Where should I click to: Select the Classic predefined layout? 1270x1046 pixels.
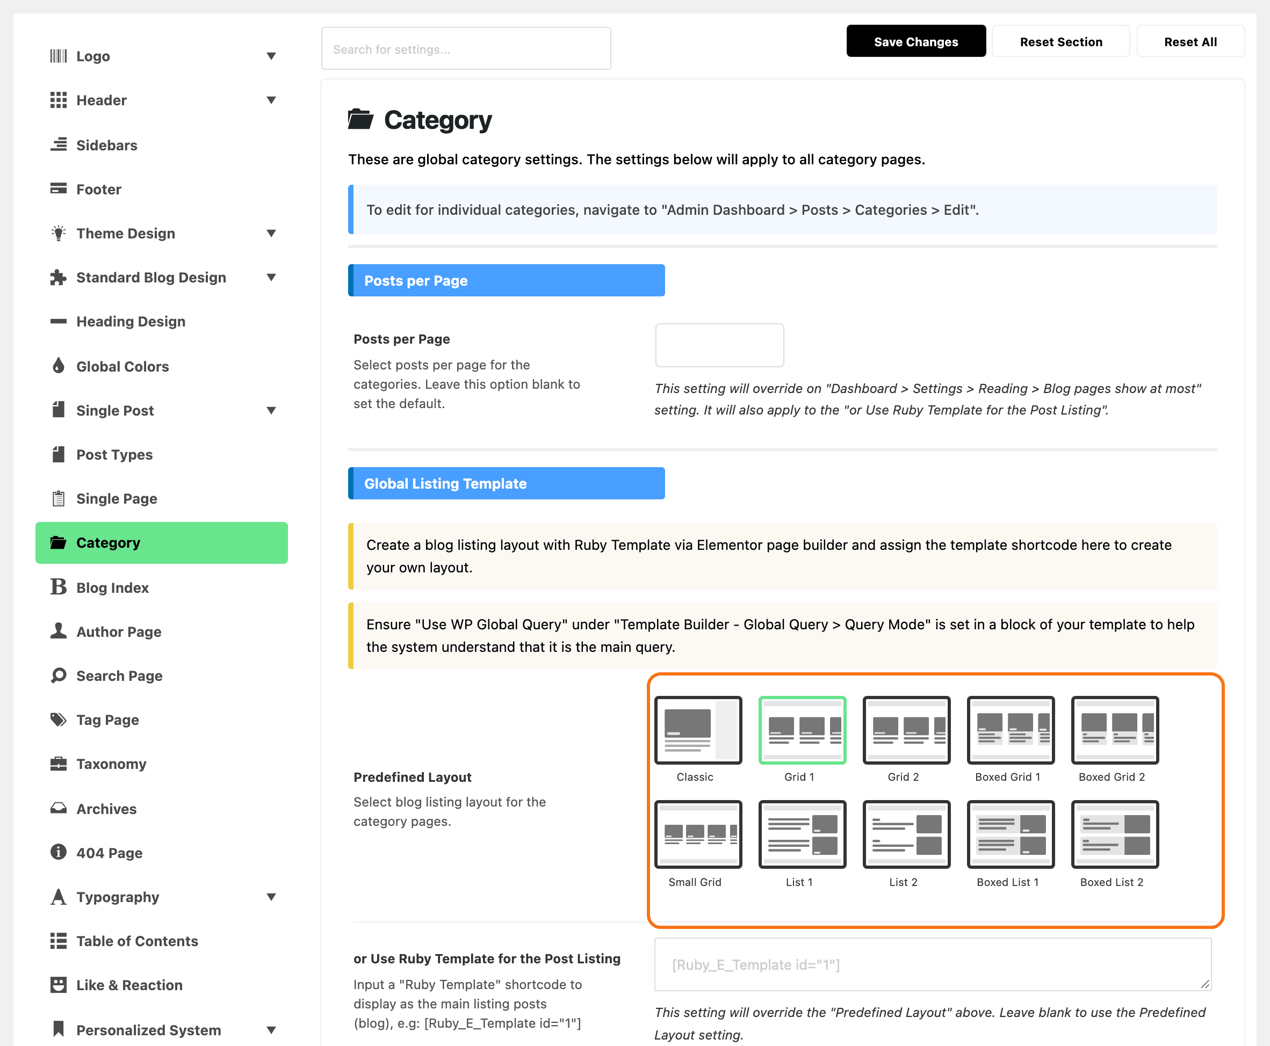pyautogui.click(x=698, y=730)
